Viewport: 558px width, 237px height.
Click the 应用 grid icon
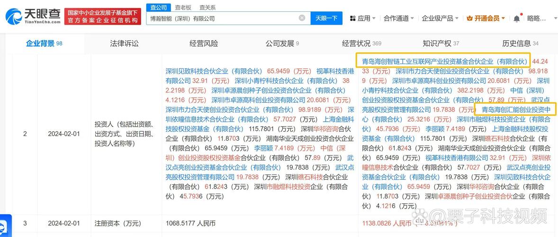click(x=353, y=18)
